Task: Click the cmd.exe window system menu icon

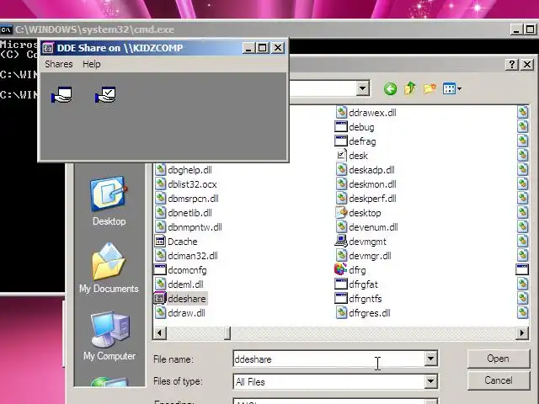Action: tap(6, 29)
